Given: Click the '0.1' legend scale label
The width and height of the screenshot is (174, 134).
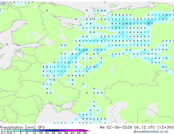Looking at the screenshot, I should 3,133.
